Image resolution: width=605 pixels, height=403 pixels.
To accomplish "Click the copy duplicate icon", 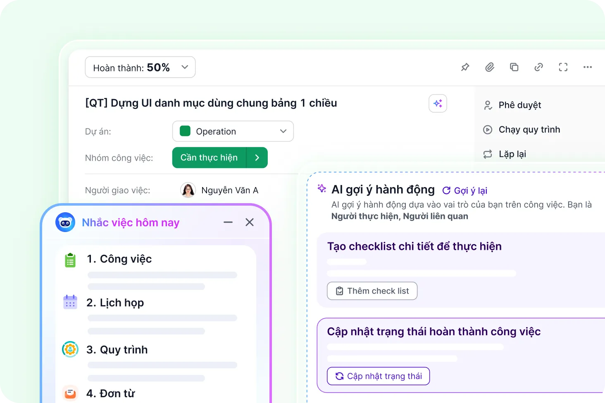I will coord(514,67).
